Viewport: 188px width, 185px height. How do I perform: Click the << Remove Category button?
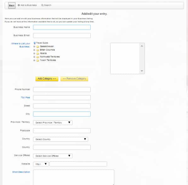[x=74, y=79]
